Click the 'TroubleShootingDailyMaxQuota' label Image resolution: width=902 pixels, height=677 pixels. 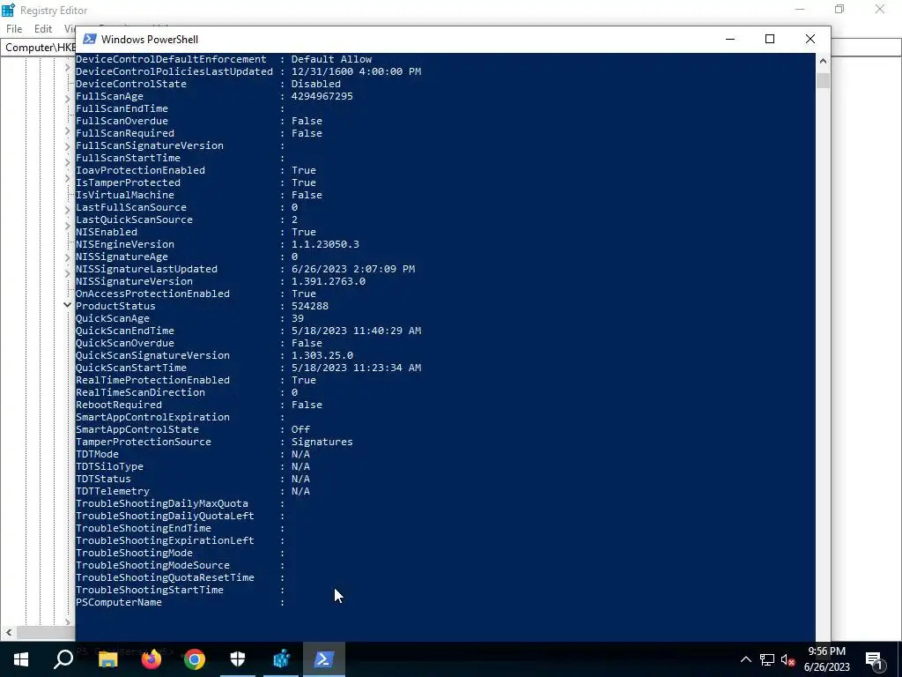point(162,503)
